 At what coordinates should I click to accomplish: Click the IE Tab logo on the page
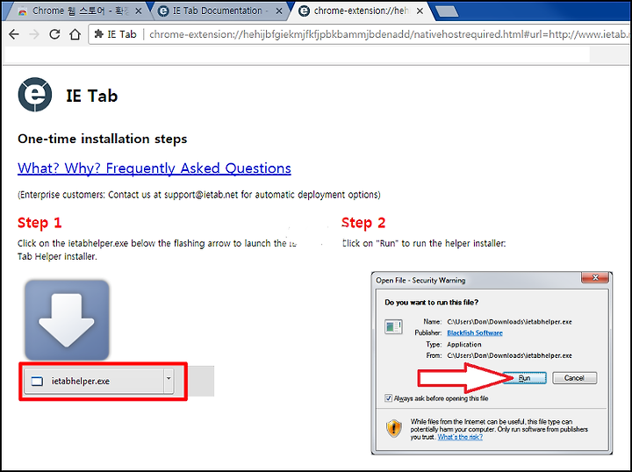pos(35,95)
